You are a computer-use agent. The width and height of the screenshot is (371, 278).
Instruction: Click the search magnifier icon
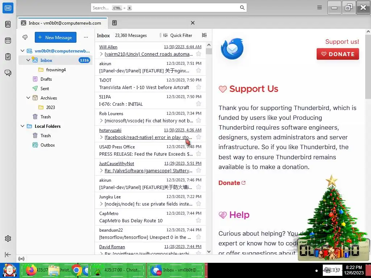pos(242,8)
